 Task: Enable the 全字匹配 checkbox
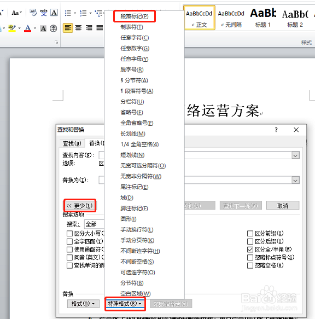(x=70, y=241)
